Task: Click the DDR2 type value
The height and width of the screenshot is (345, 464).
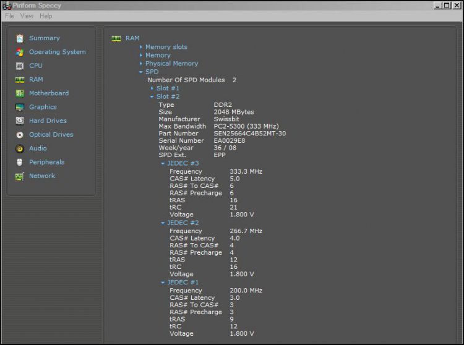Action: coord(223,105)
